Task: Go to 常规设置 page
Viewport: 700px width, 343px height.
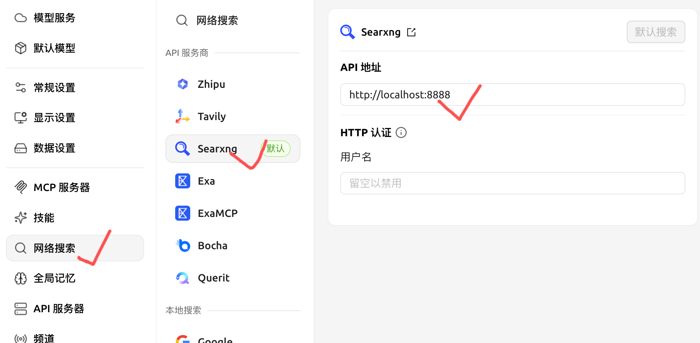Action: tap(75, 87)
